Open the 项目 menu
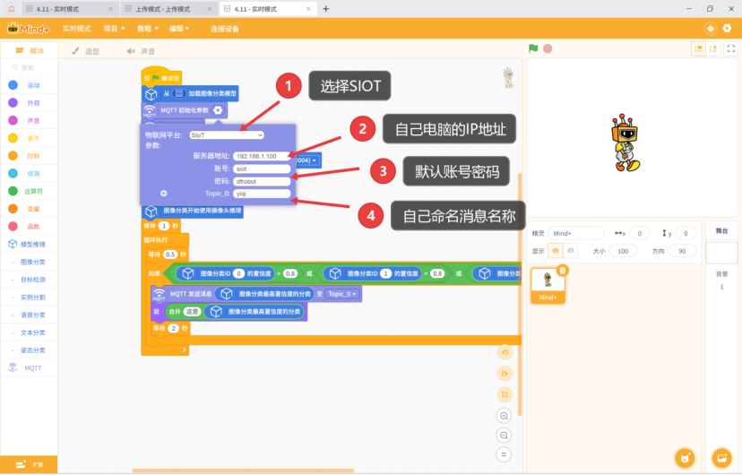This screenshot has height=475, width=742. [113, 29]
